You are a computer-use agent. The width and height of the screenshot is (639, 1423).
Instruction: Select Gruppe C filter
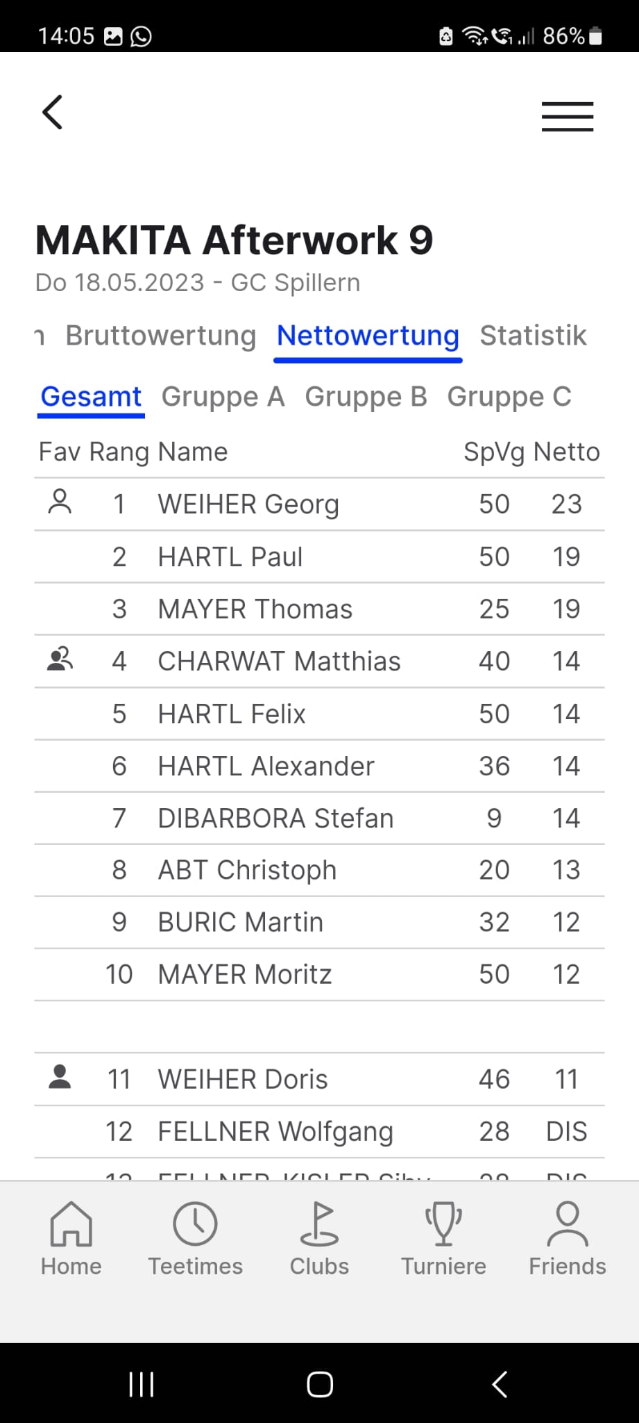click(509, 397)
